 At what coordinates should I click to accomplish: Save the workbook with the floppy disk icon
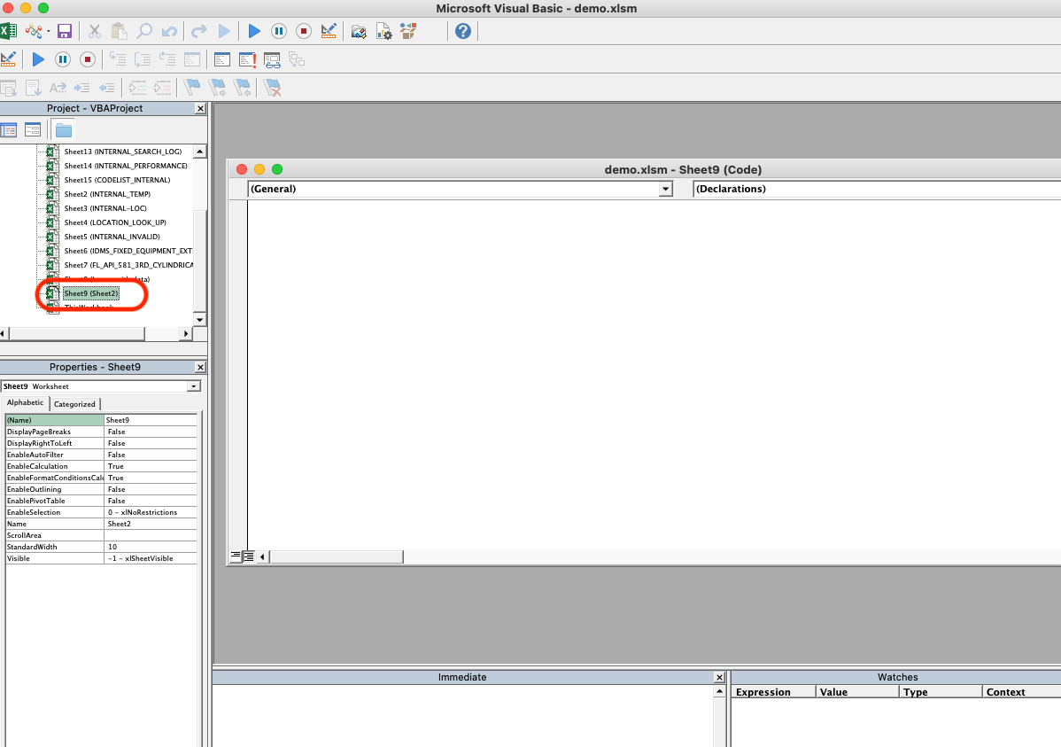[65, 31]
